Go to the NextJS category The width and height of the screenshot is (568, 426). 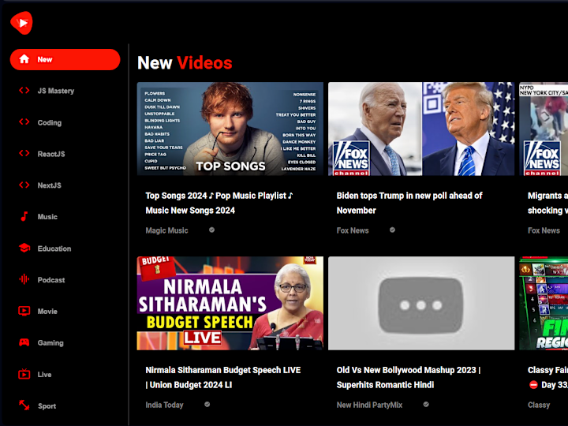tap(50, 185)
